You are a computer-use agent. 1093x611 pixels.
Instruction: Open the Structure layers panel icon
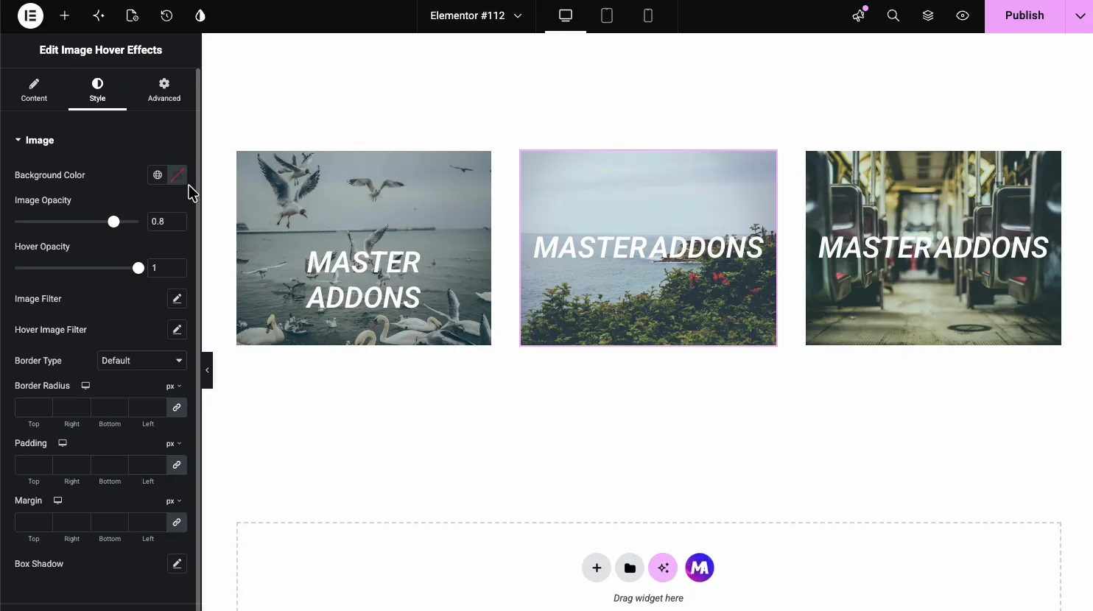(928, 15)
